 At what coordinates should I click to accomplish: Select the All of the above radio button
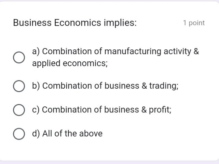[19, 134]
